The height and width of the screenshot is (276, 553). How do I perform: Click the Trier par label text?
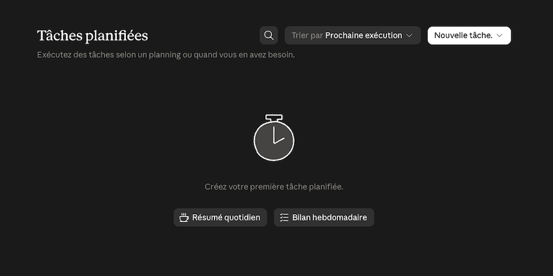coord(308,36)
